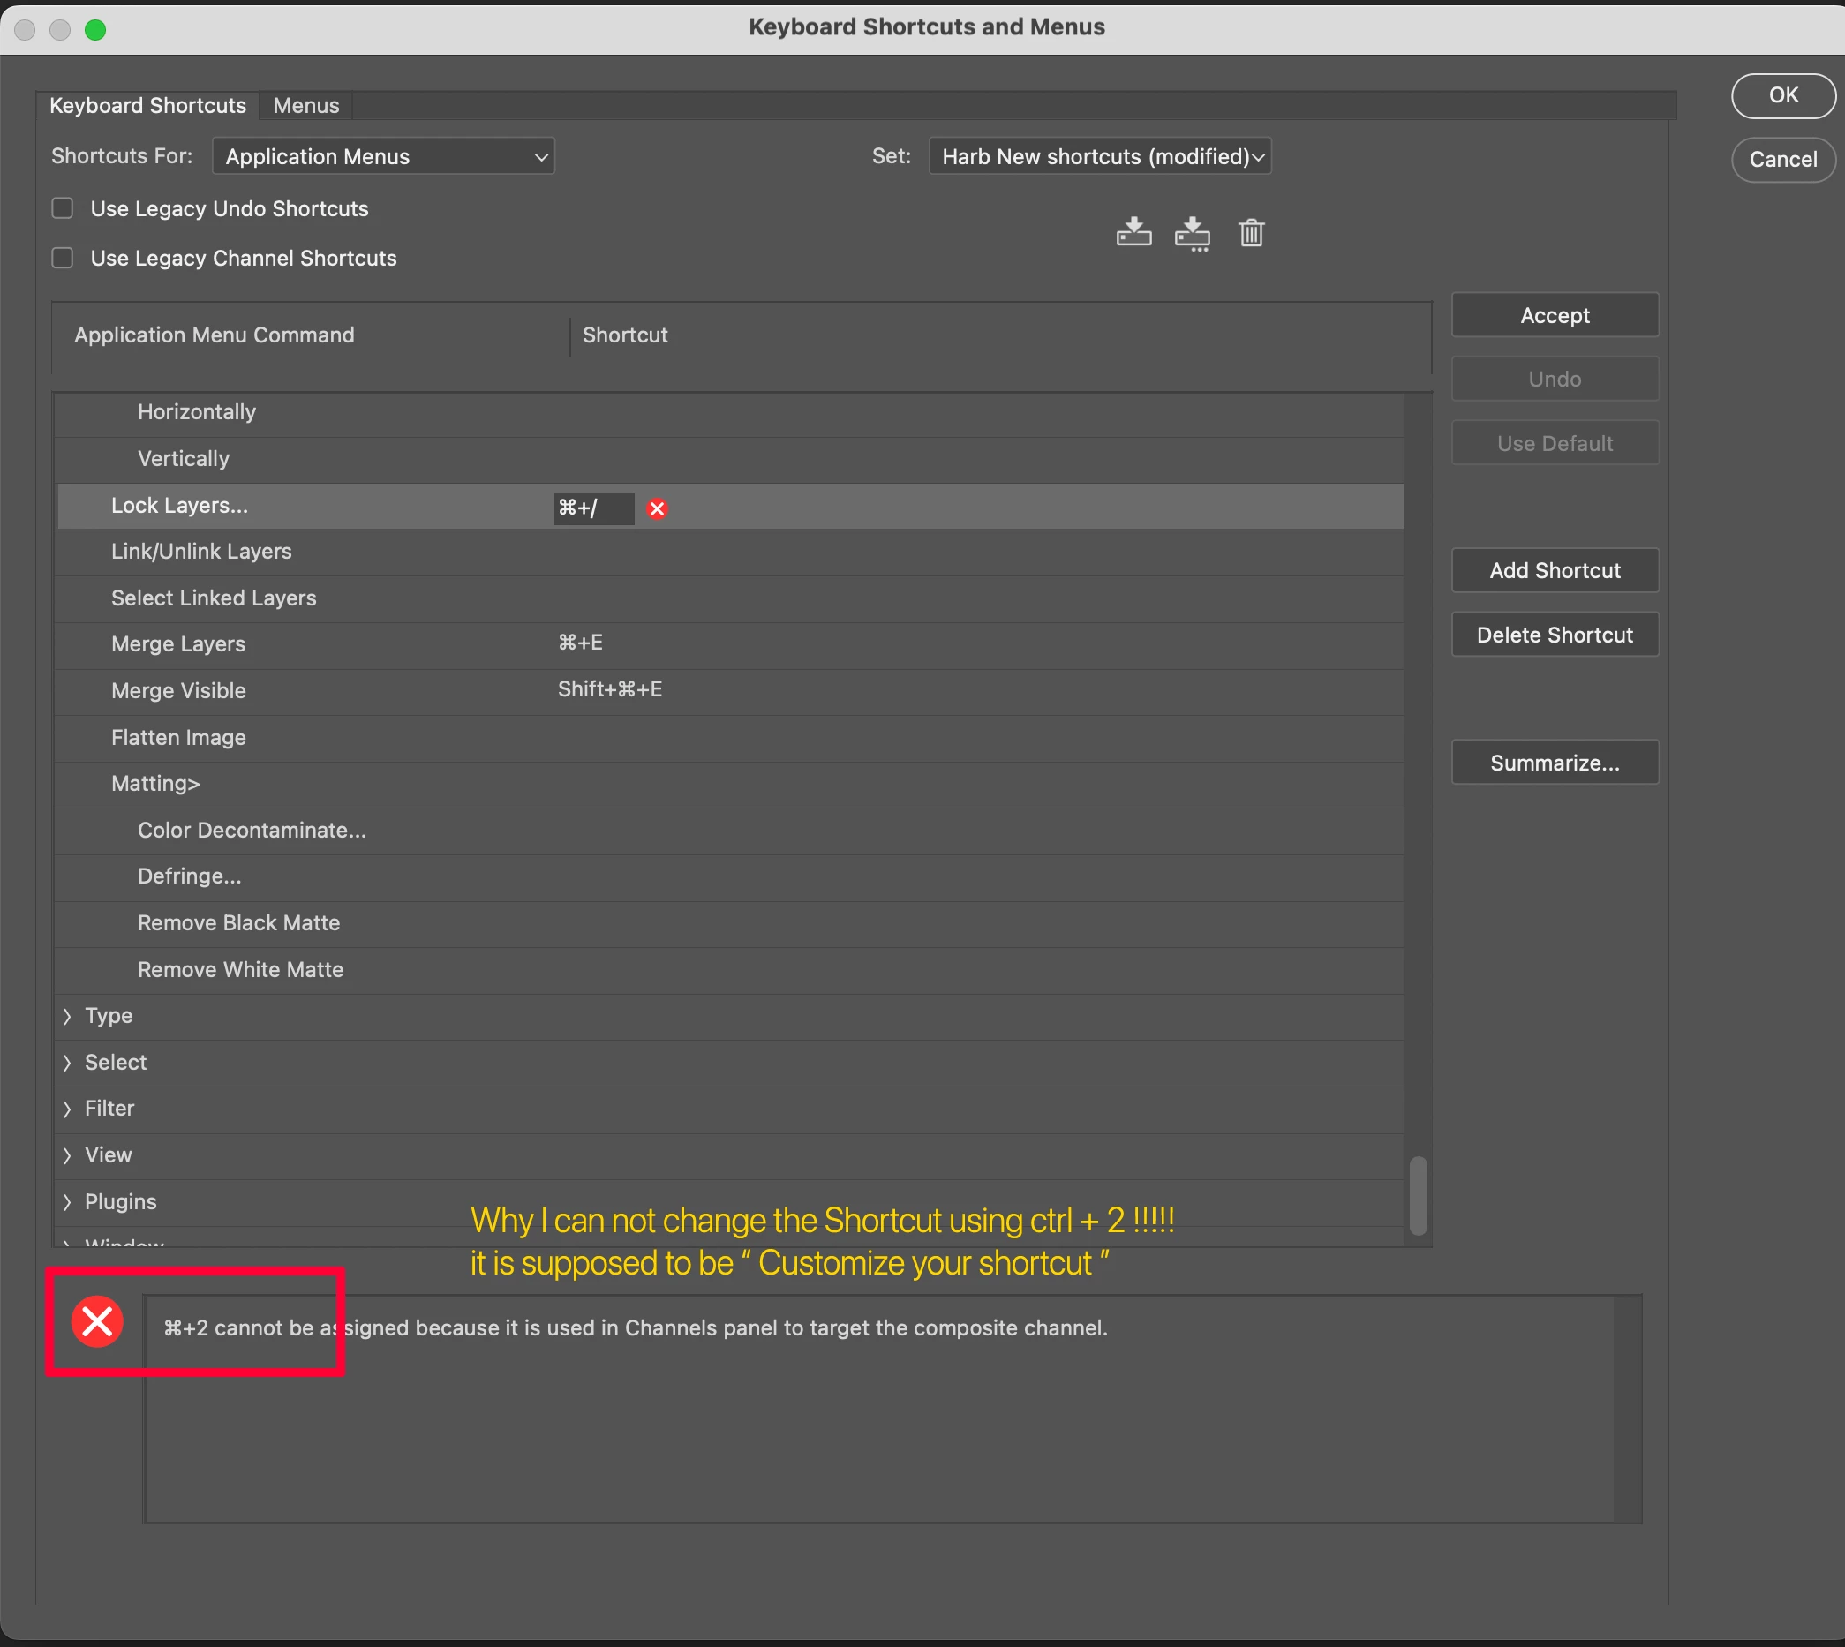Click the large red error icon
This screenshot has width=1845, height=1647.
[98, 1322]
